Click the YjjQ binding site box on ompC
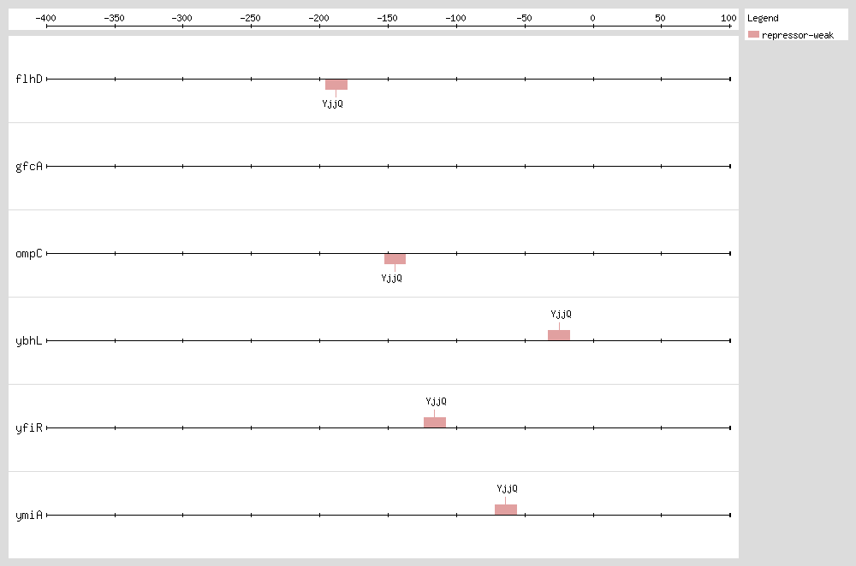Image resolution: width=856 pixels, height=566 pixels. 395,259
